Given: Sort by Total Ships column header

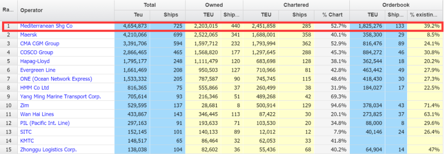Looking at the screenshot, I should pos(167,15).
